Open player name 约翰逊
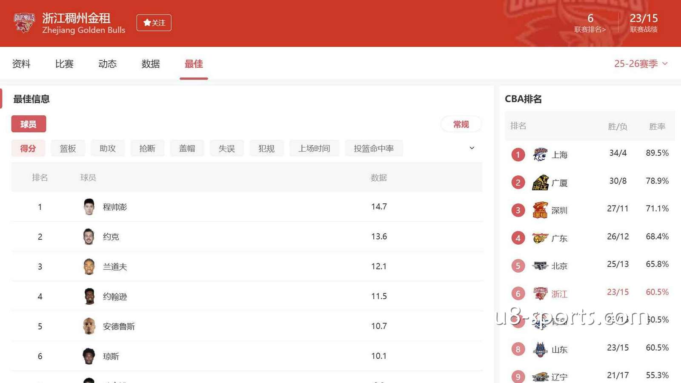 coord(115,296)
